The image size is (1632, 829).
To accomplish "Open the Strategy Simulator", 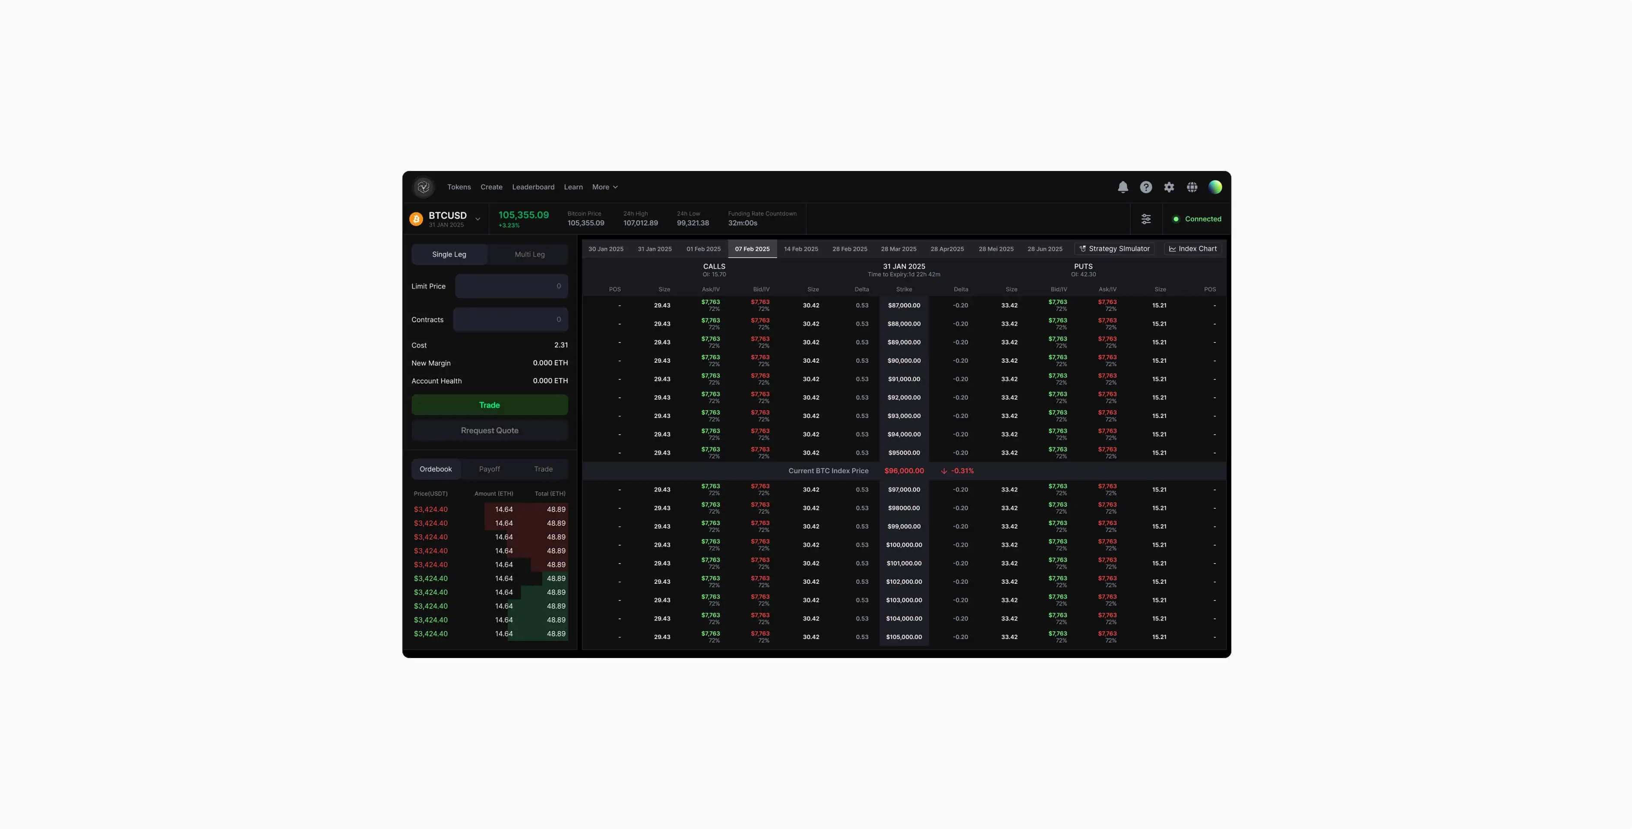I will pos(1114,249).
